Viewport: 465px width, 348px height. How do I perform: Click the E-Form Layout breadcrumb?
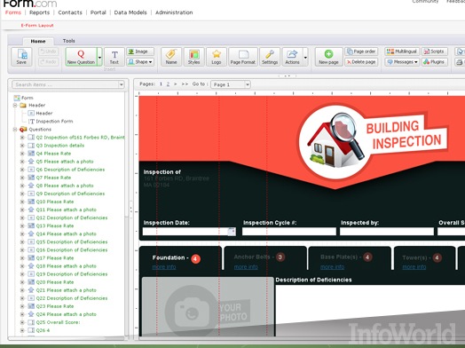click(x=37, y=25)
